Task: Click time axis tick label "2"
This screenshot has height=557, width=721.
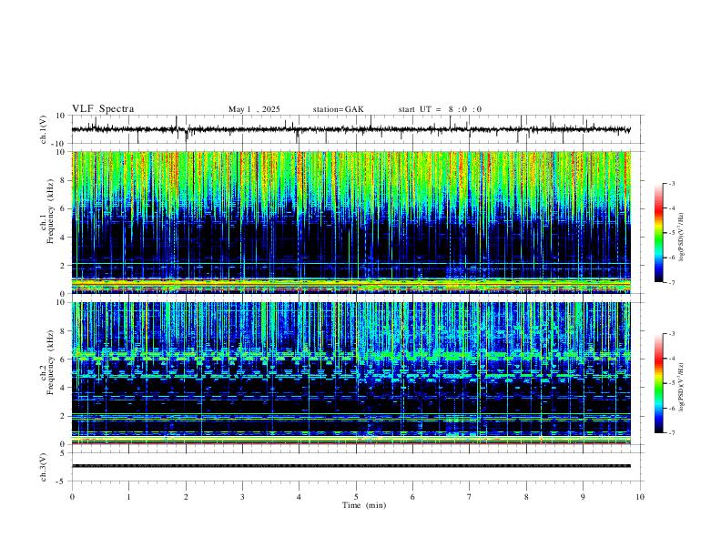Action: coord(186,497)
